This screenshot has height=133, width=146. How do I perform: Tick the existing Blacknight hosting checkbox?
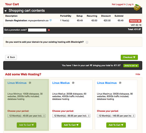pyautogui.click(x=87, y=42)
